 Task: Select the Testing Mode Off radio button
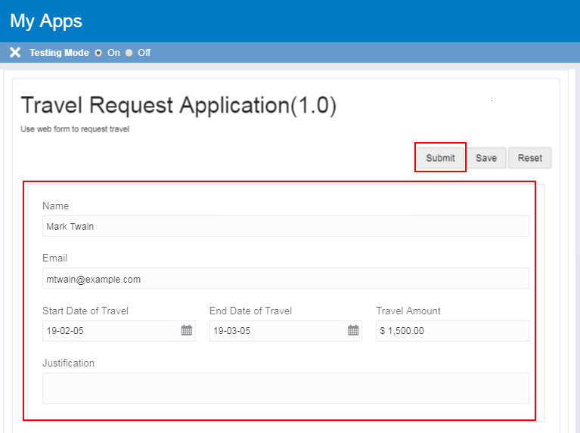[129, 53]
